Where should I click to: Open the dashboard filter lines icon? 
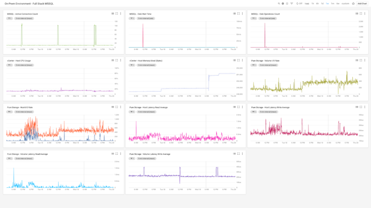pos(291,3)
